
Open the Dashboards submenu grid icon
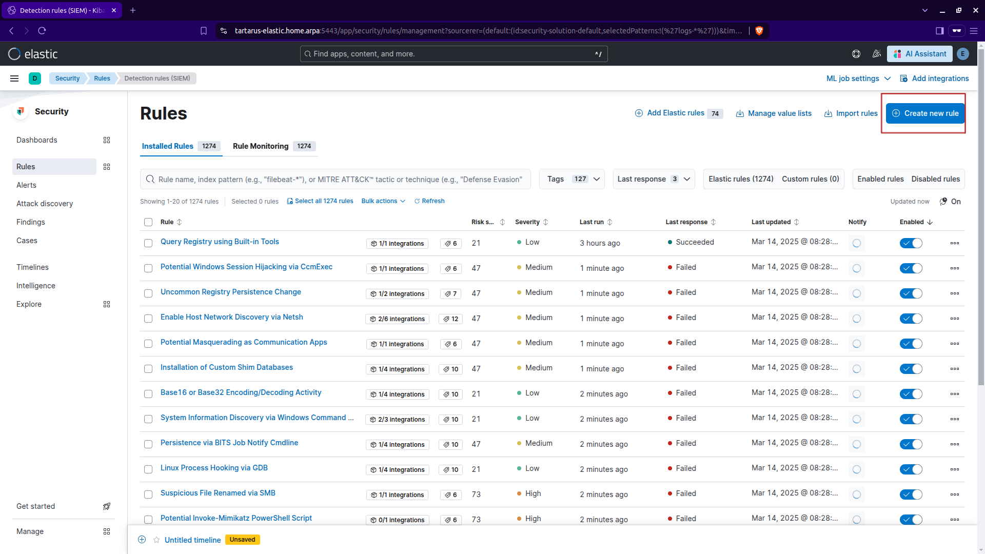107,140
